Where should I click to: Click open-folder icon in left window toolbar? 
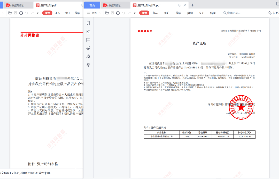[10, 13]
